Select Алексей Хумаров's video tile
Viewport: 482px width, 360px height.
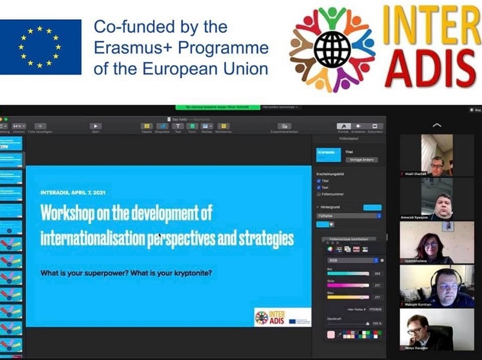click(x=437, y=199)
